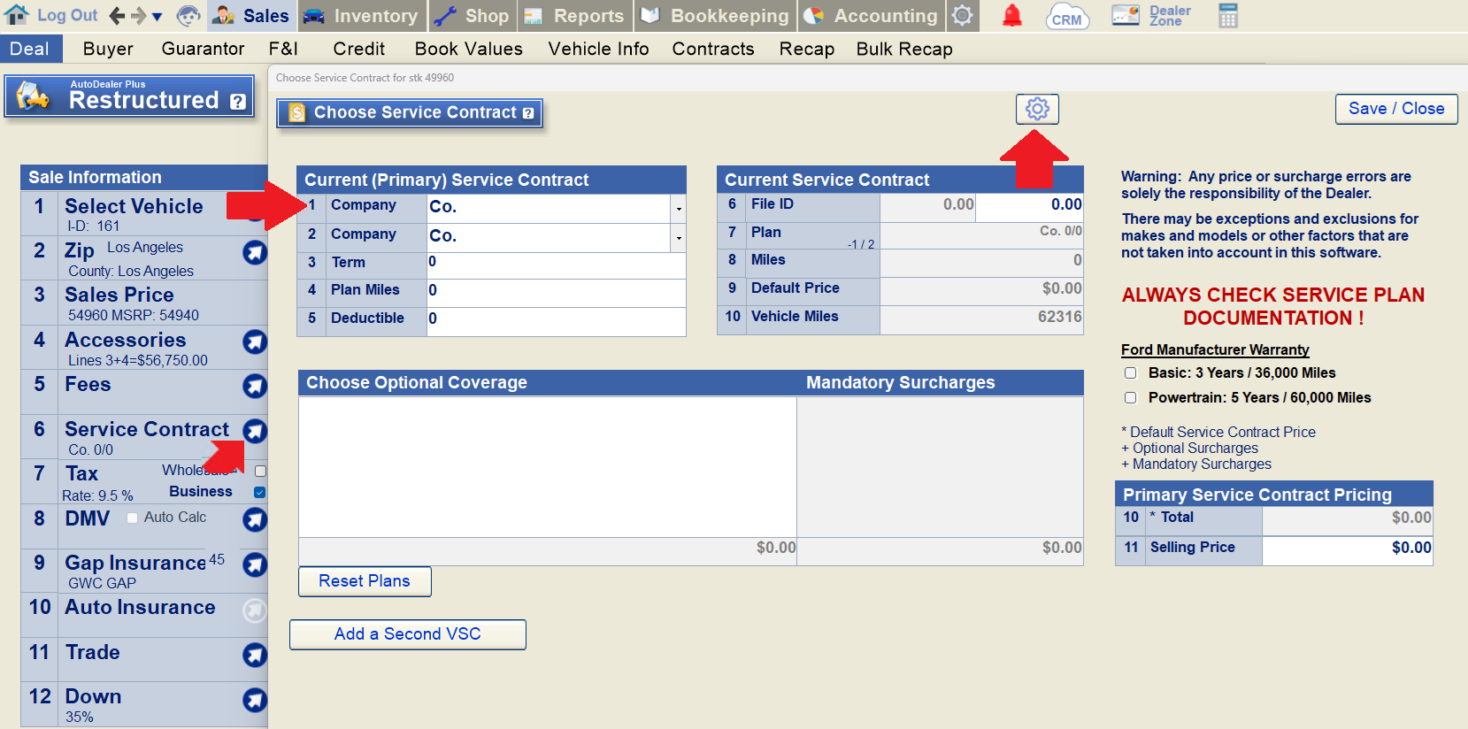Click the Save / Close button
The width and height of the screenshot is (1468, 729).
1395,109
